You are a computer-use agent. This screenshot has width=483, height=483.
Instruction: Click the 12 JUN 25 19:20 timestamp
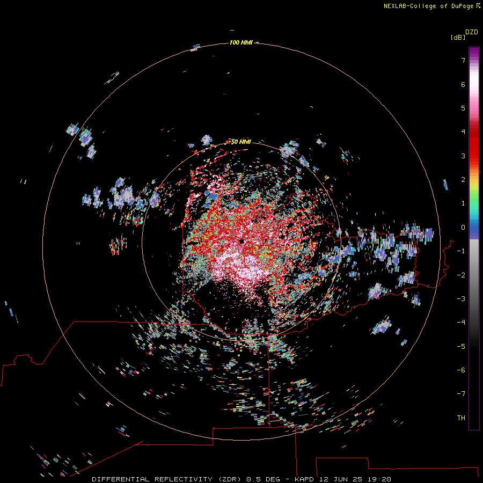tap(355, 479)
